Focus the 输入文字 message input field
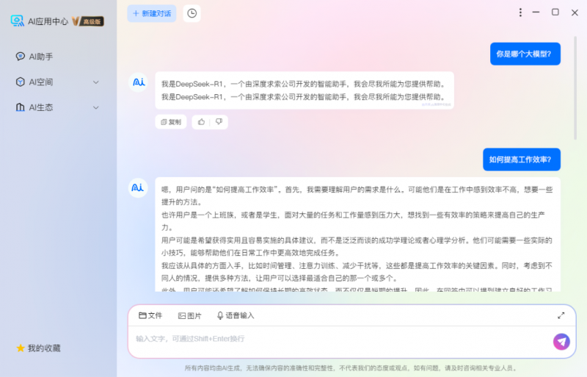 pos(340,339)
